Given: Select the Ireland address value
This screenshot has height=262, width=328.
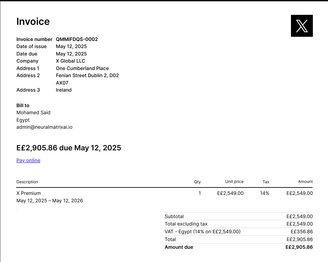Looking at the screenshot, I should click(63, 90).
